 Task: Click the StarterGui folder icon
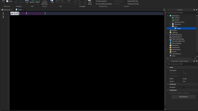pyautogui.click(x=170, y=45)
